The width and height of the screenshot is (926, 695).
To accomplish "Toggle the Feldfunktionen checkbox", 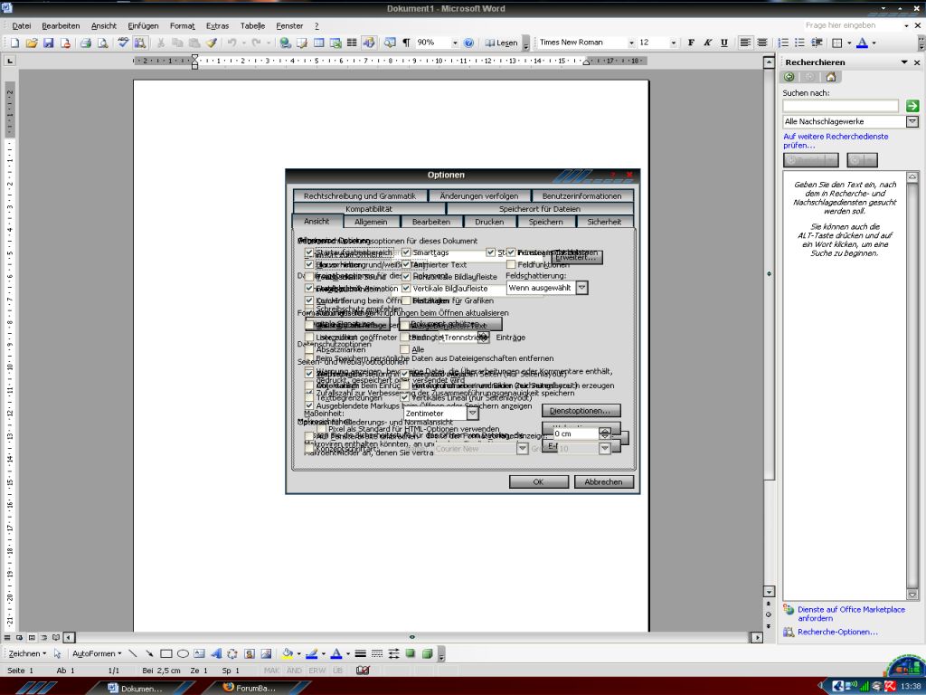I will pyautogui.click(x=511, y=265).
